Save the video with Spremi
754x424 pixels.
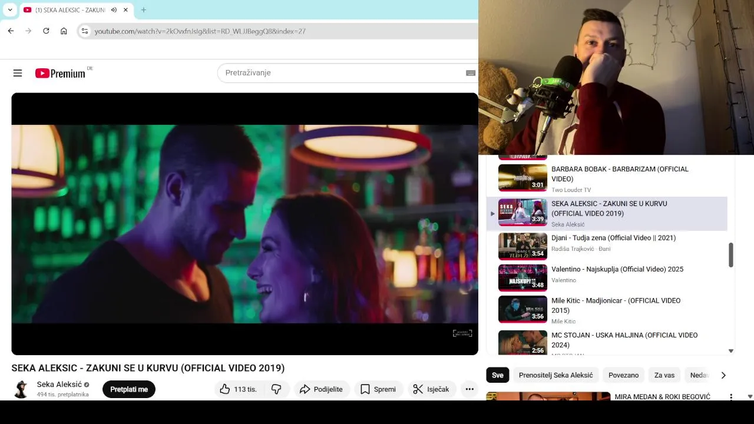tap(378, 389)
